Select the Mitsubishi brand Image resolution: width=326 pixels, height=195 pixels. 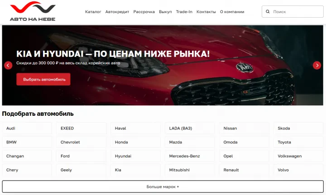190,170
